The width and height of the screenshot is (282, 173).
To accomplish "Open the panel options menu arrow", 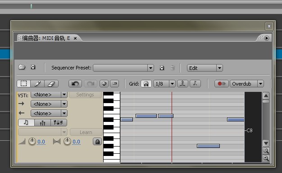I will click(267, 38).
